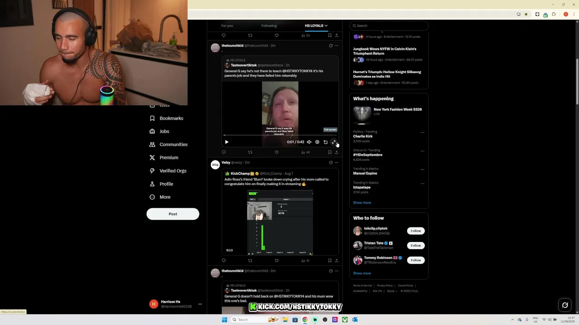Open Premium in sidebar
The image size is (579, 325).
point(164,158)
